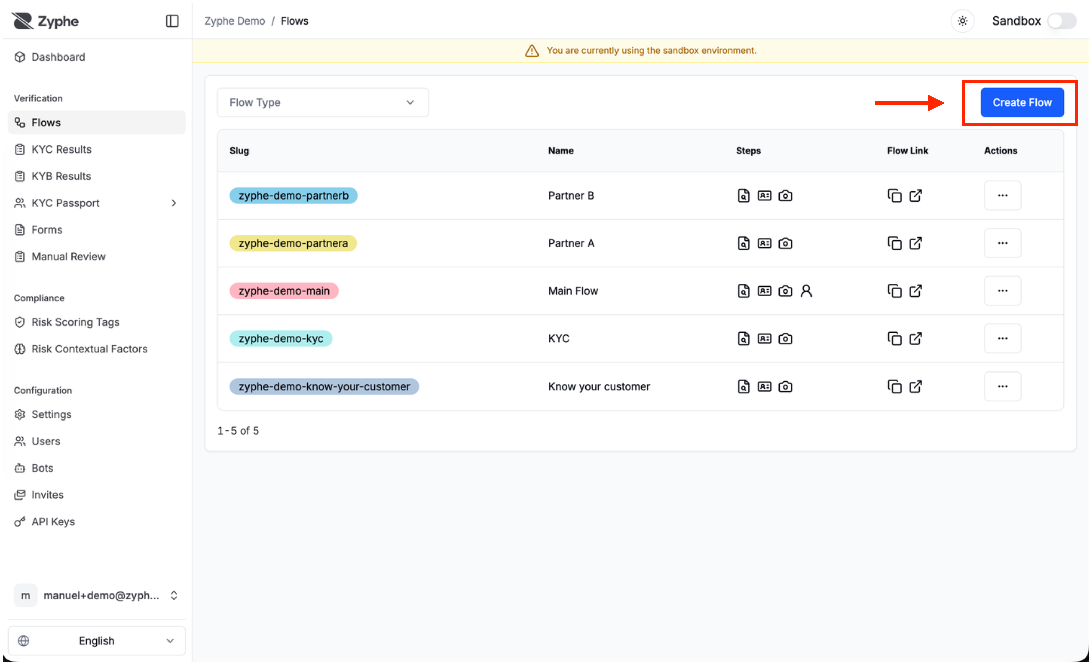Image resolution: width=1092 pixels, height=665 pixels.
Task: Click the Zyphe logo
Action: point(45,21)
